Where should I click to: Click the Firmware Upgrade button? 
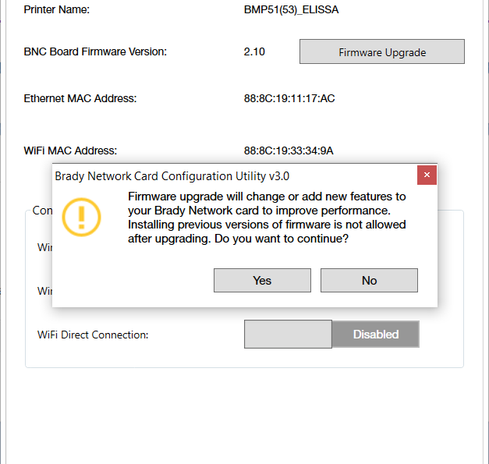[x=382, y=52]
